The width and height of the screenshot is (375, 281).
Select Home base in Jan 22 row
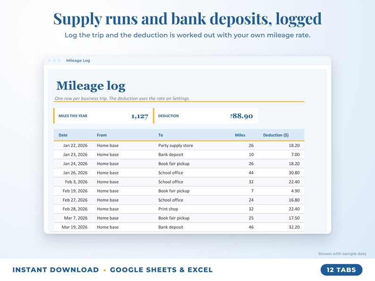(x=108, y=145)
